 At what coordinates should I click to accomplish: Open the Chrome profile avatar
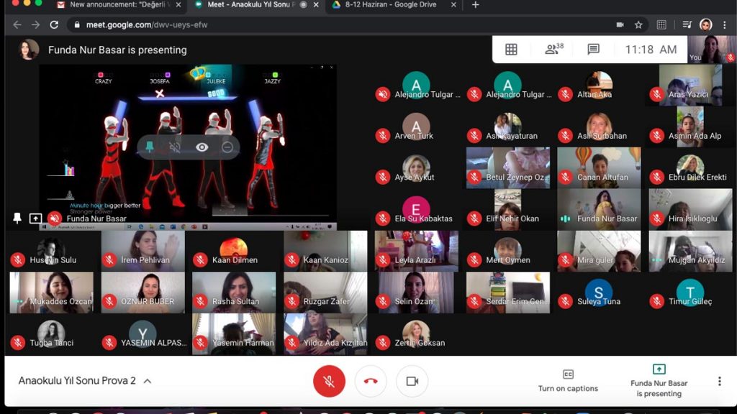[x=705, y=25]
